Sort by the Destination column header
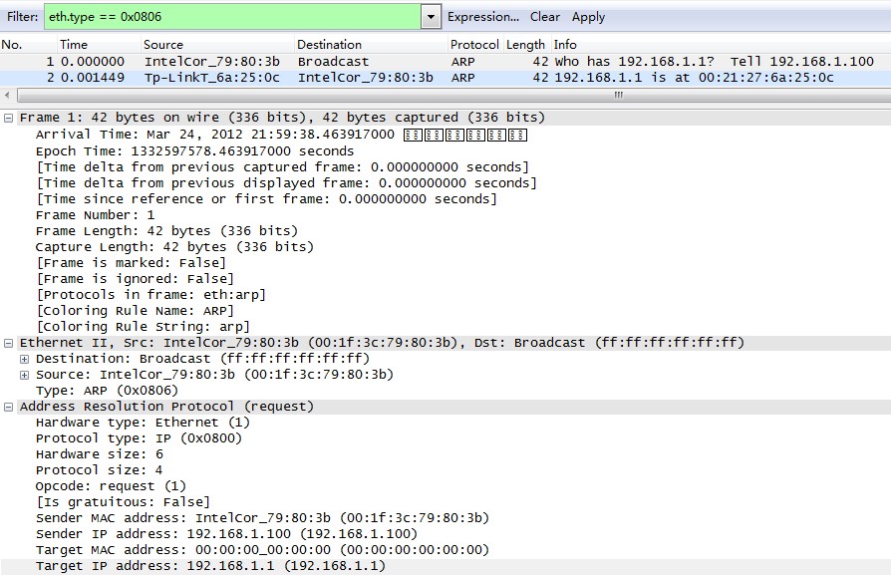 tap(329, 45)
